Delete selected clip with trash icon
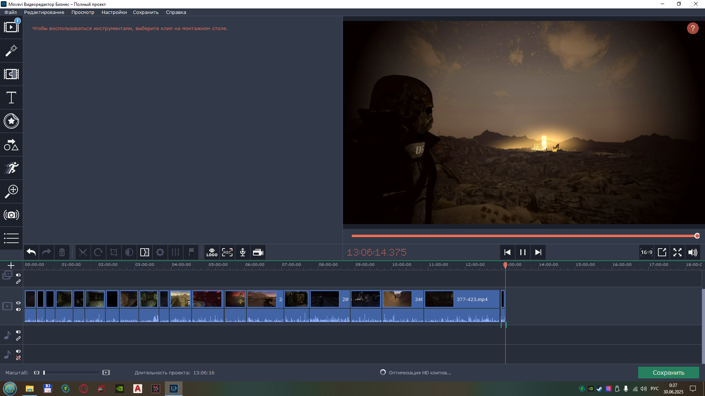Image resolution: width=705 pixels, height=396 pixels. tap(62, 252)
